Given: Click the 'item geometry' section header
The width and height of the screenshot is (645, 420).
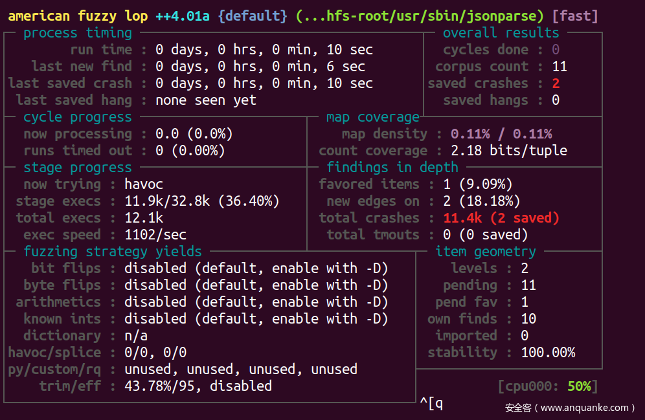Looking at the screenshot, I should [486, 252].
